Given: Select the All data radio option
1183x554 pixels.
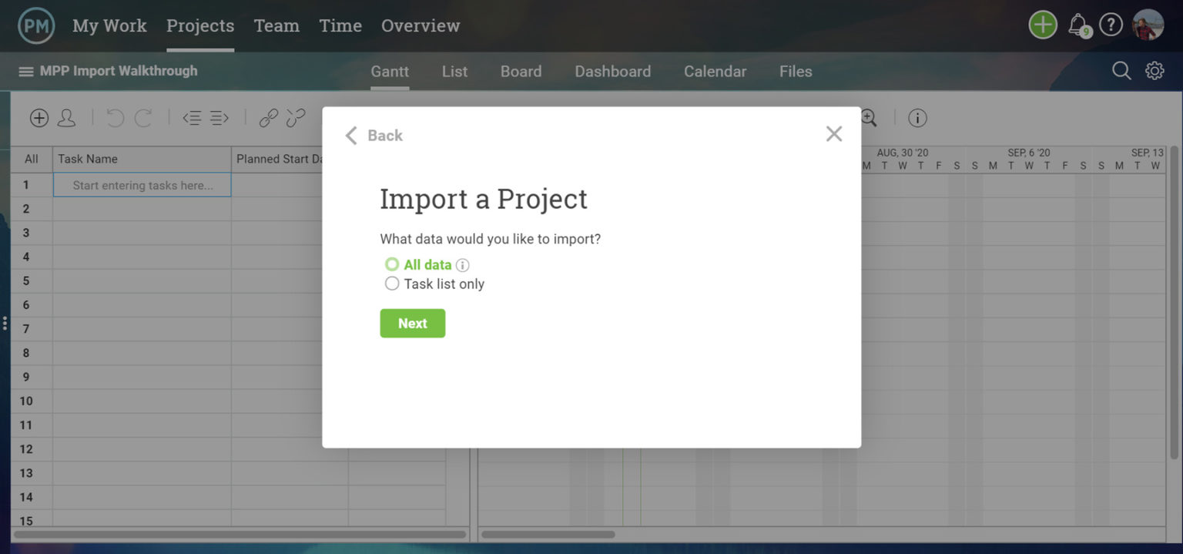Looking at the screenshot, I should click(392, 264).
